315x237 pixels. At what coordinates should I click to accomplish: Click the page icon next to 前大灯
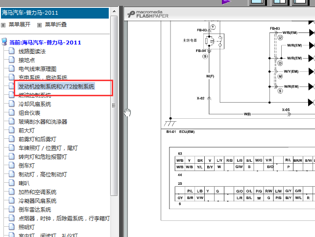[12, 130]
